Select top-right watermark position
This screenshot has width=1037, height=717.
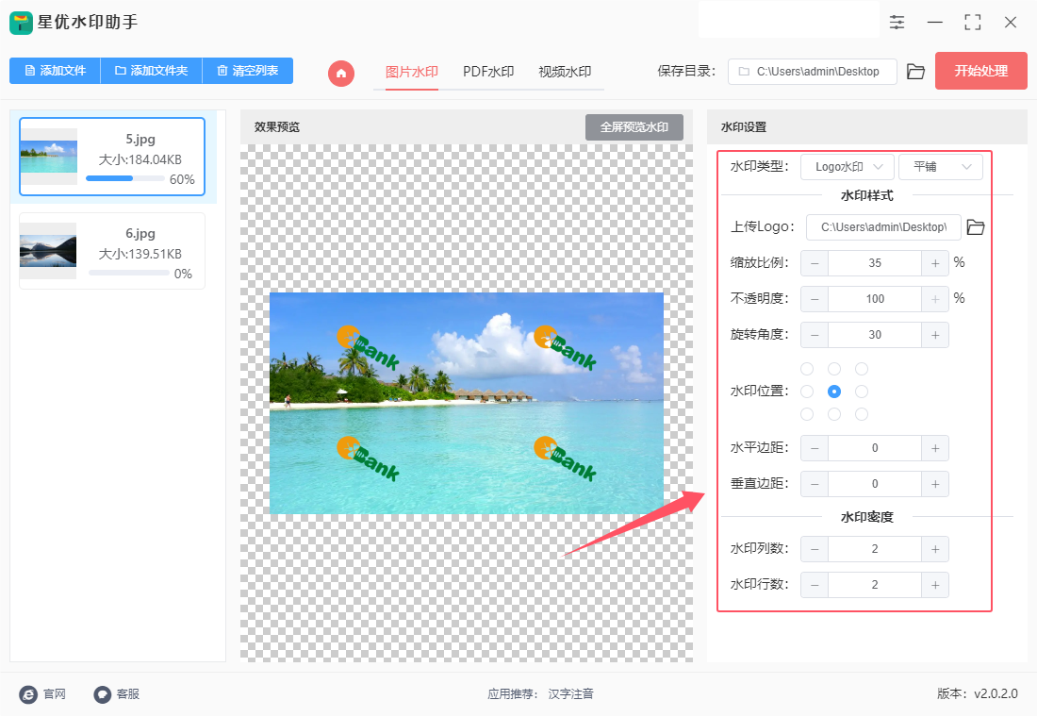pyautogui.click(x=861, y=369)
